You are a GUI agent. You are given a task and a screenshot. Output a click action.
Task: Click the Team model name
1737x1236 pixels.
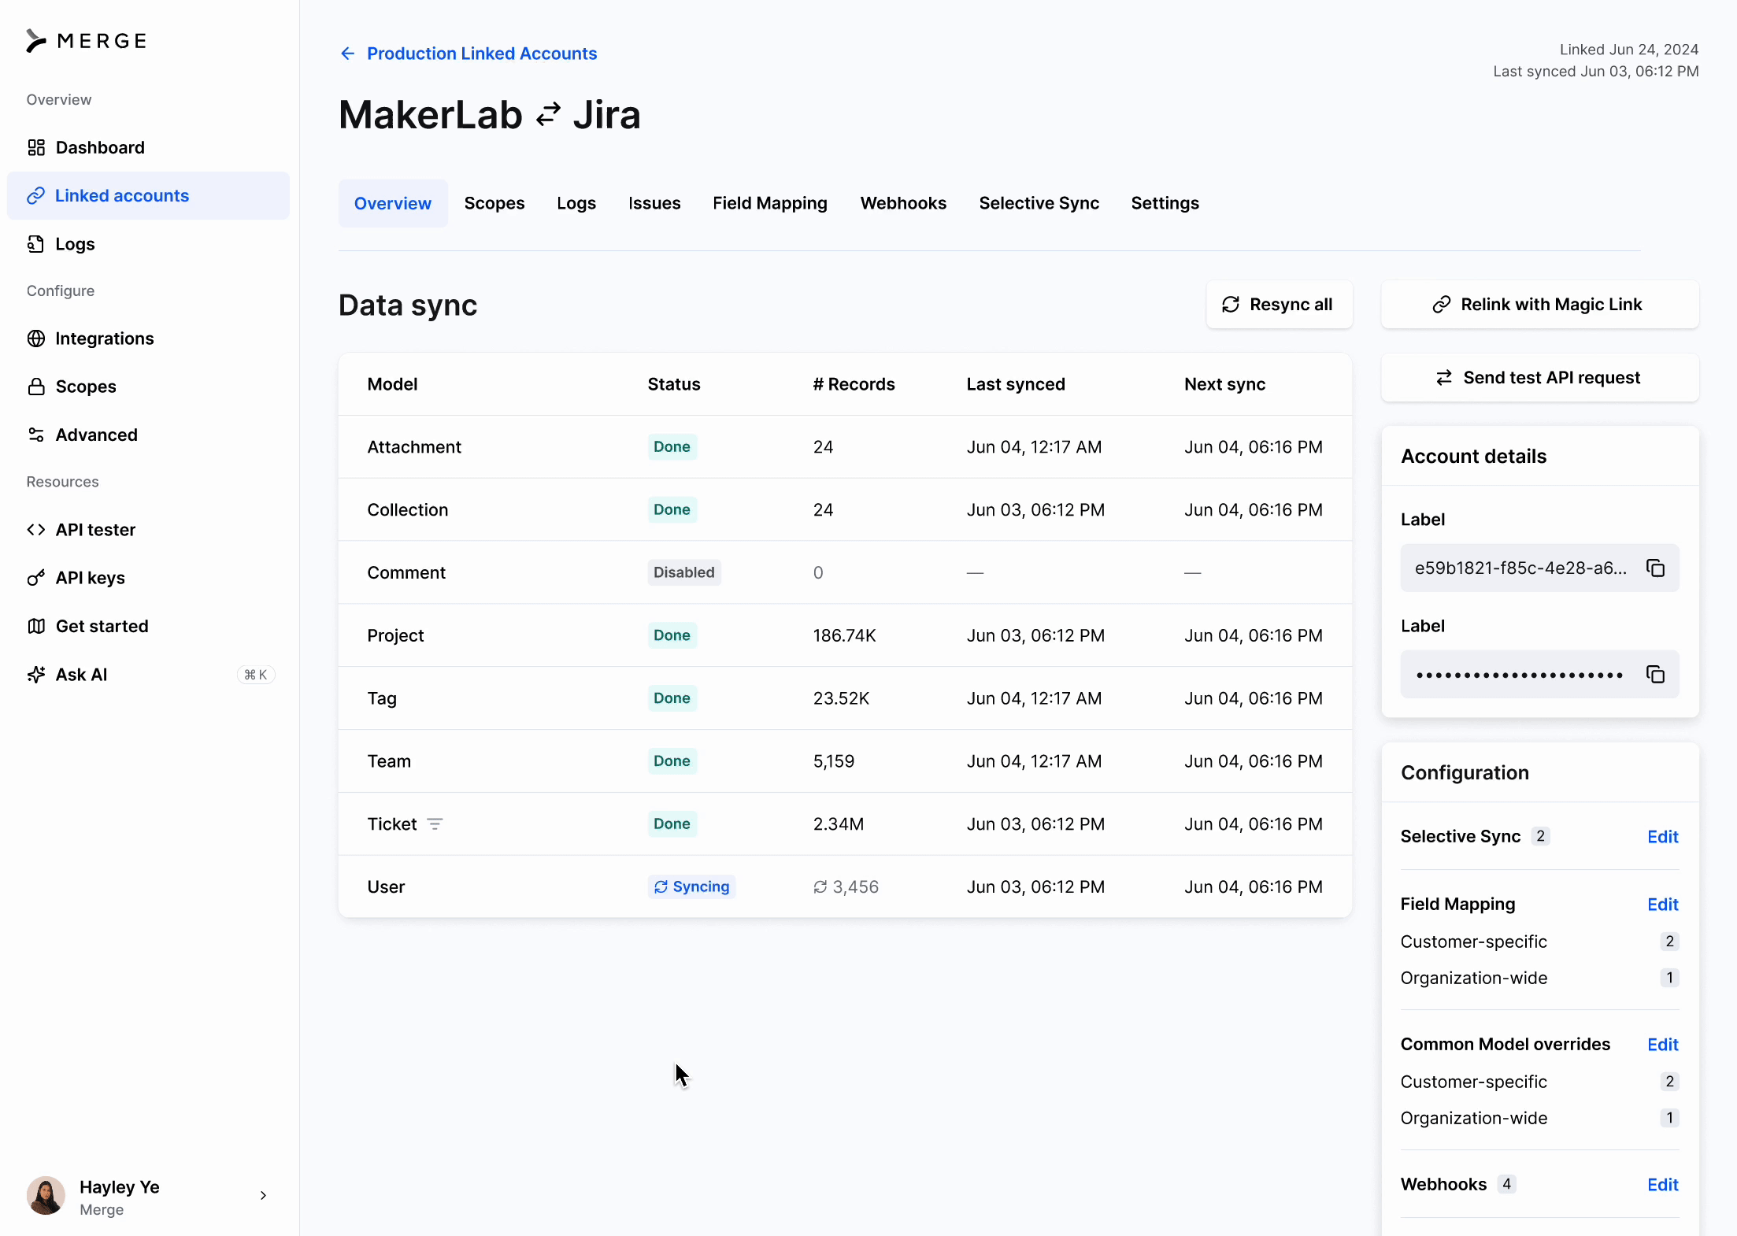coord(389,761)
